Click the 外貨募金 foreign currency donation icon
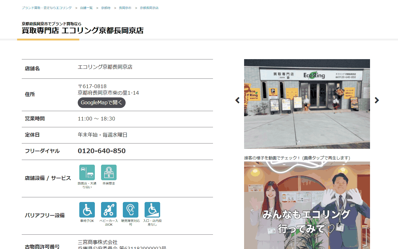Viewport: 398px width, 249px height. point(109,172)
